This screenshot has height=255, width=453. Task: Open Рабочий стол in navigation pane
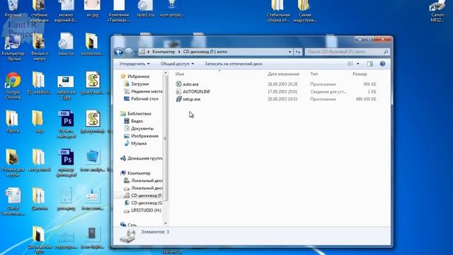144,99
